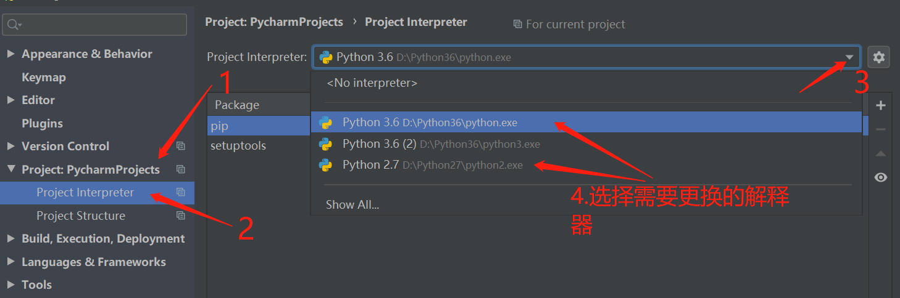This screenshot has width=900, height=298.
Task: Open the Keymap settings page
Action: pyautogui.click(x=44, y=78)
